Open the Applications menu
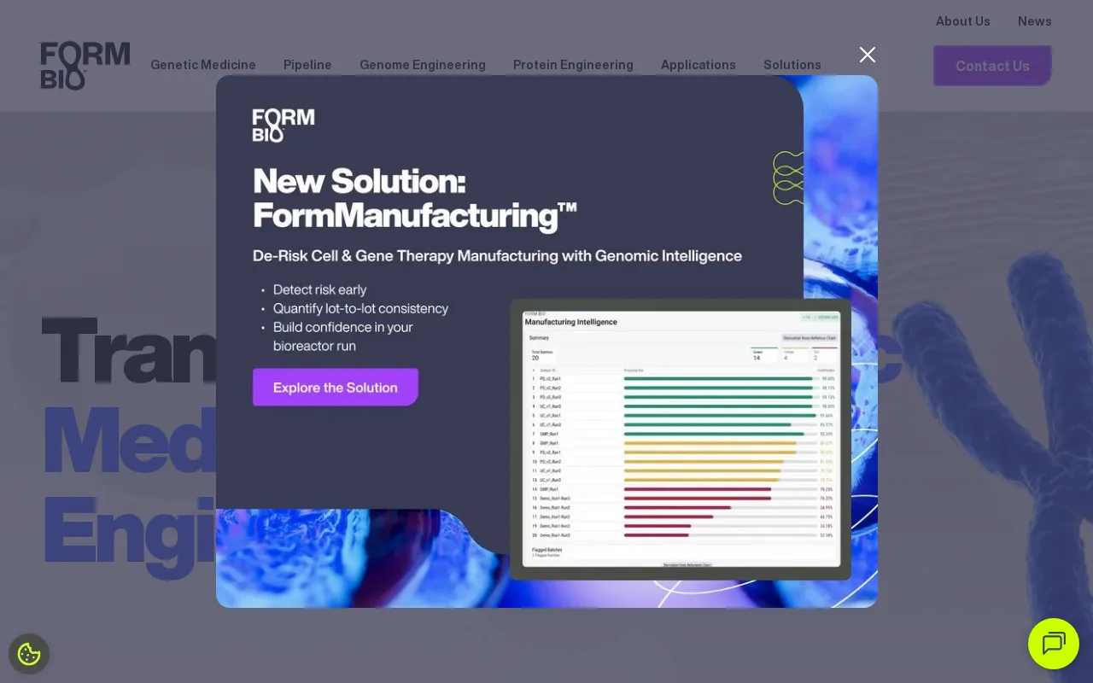Viewport: 1093px width, 683px height. click(x=698, y=65)
